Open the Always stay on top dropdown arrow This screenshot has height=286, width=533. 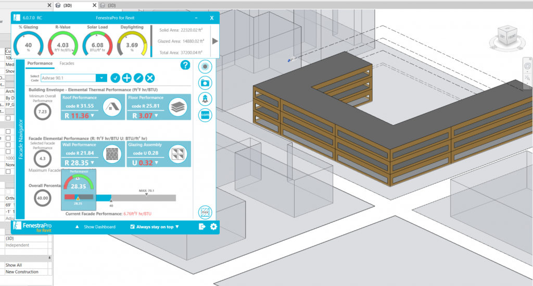pyautogui.click(x=177, y=227)
